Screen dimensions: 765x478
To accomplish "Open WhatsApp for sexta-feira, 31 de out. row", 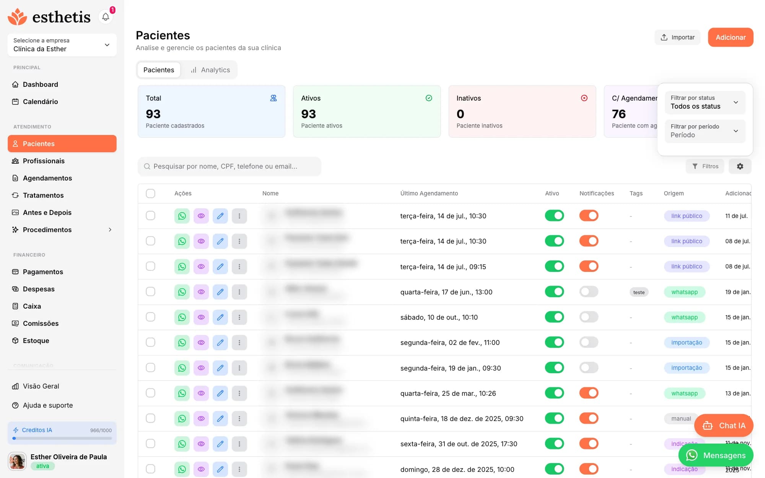I will click(182, 444).
